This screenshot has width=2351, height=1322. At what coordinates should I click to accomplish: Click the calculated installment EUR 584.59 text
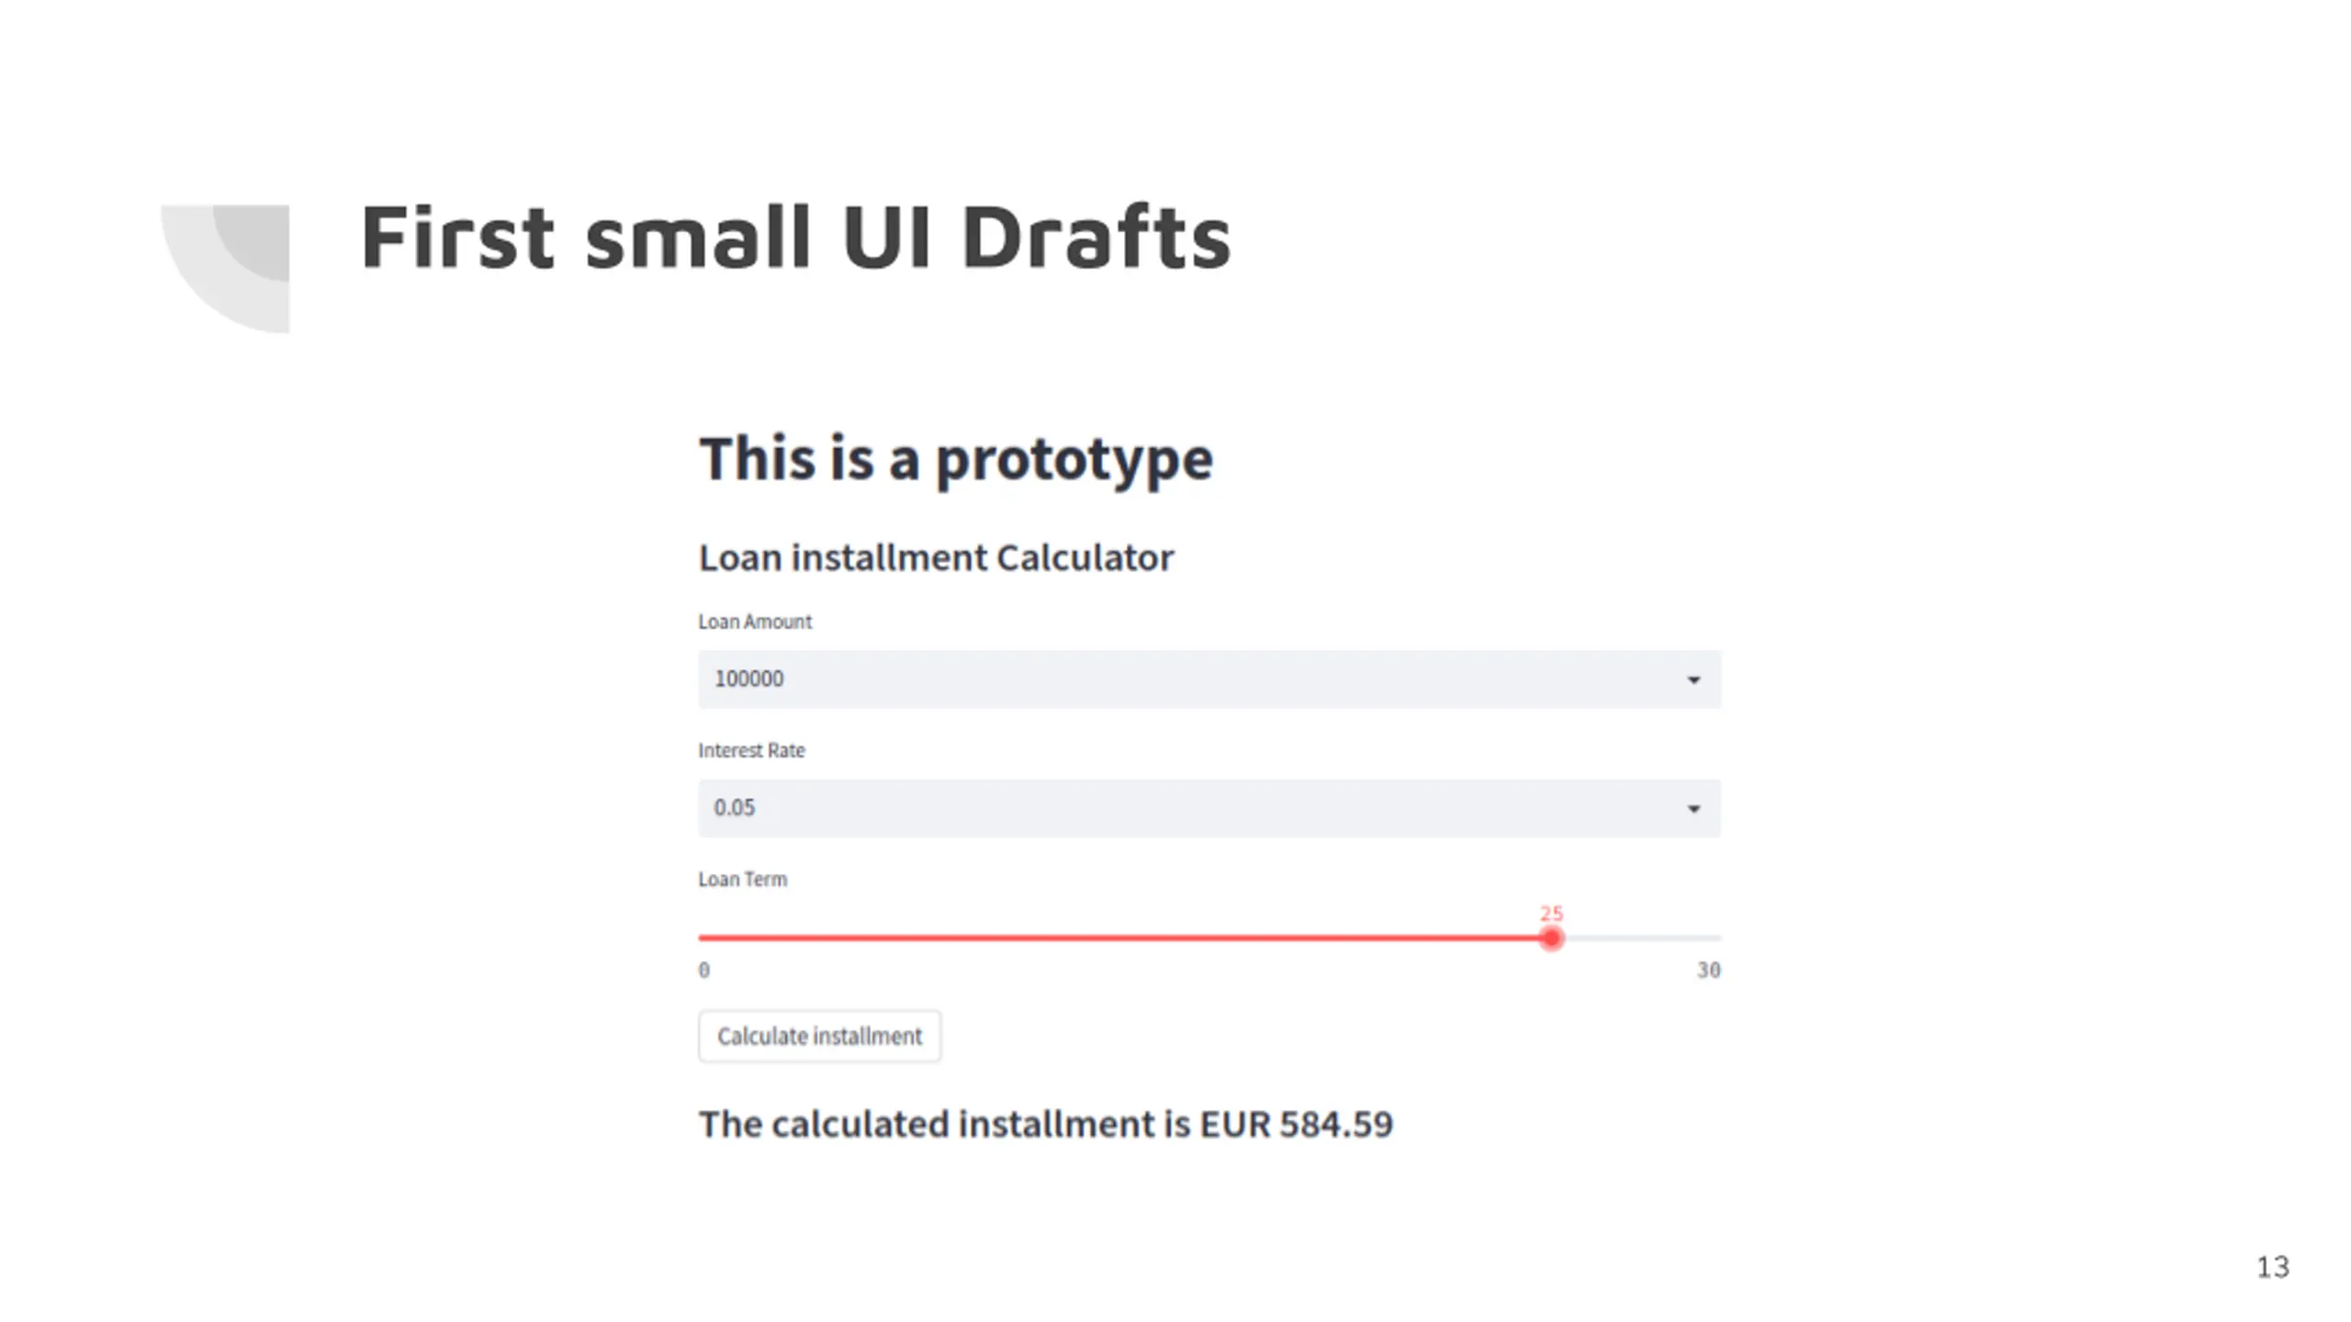pos(1045,1125)
